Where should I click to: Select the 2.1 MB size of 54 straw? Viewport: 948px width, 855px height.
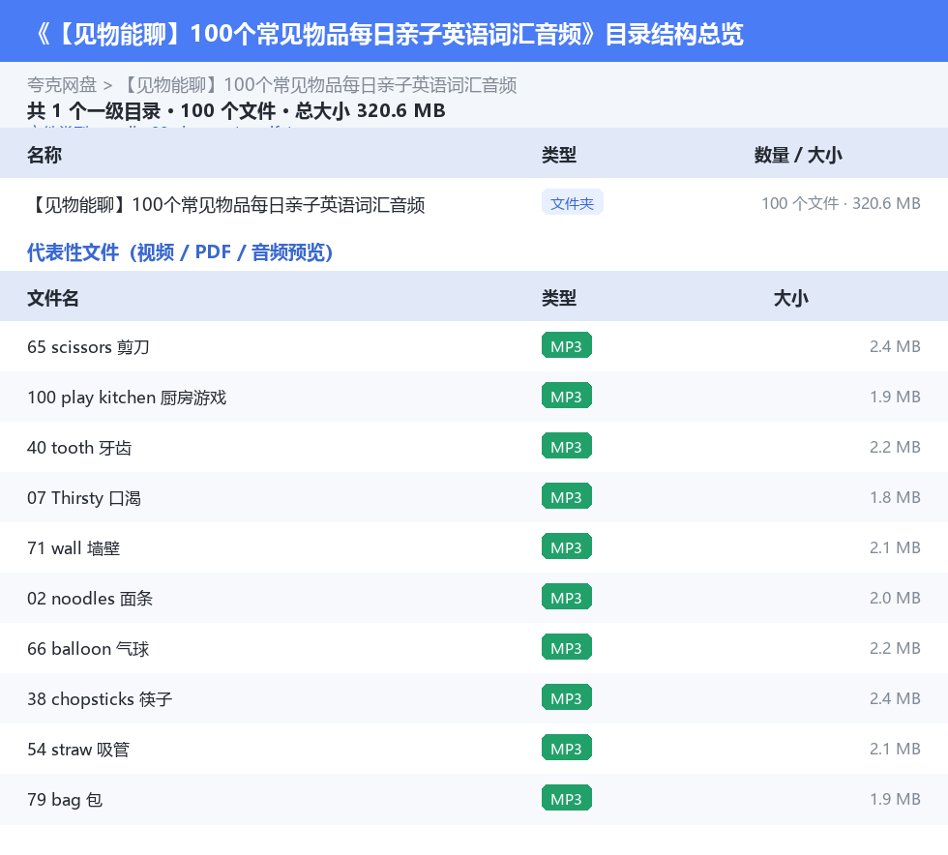click(895, 748)
